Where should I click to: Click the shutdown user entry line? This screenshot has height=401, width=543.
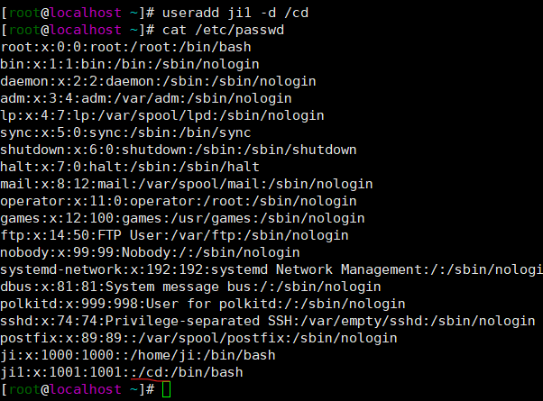(179, 150)
